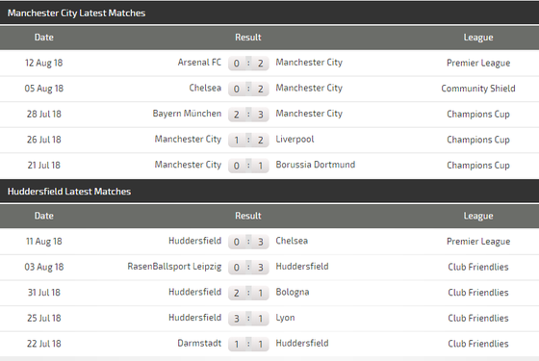This screenshot has height=361, width=539.
Task: Click the Result column header in Huddersfield table
Action: [248, 216]
